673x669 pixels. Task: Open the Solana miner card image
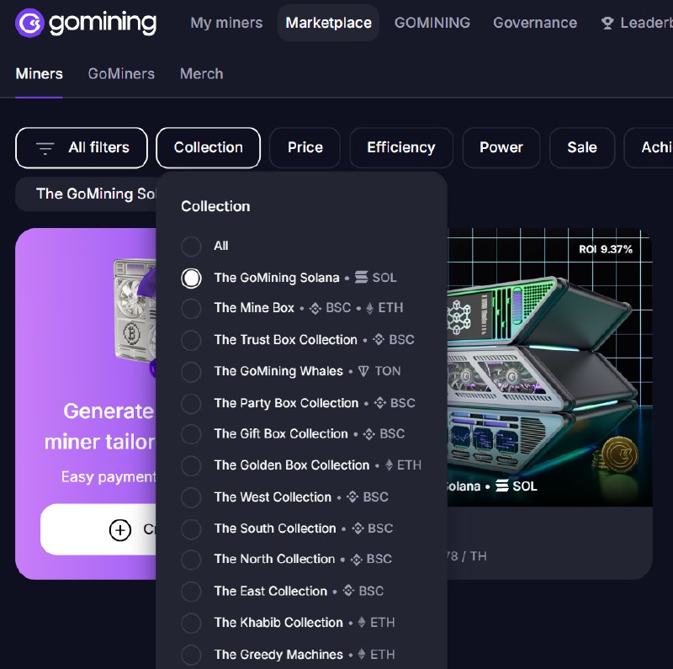tap(550, 368)
